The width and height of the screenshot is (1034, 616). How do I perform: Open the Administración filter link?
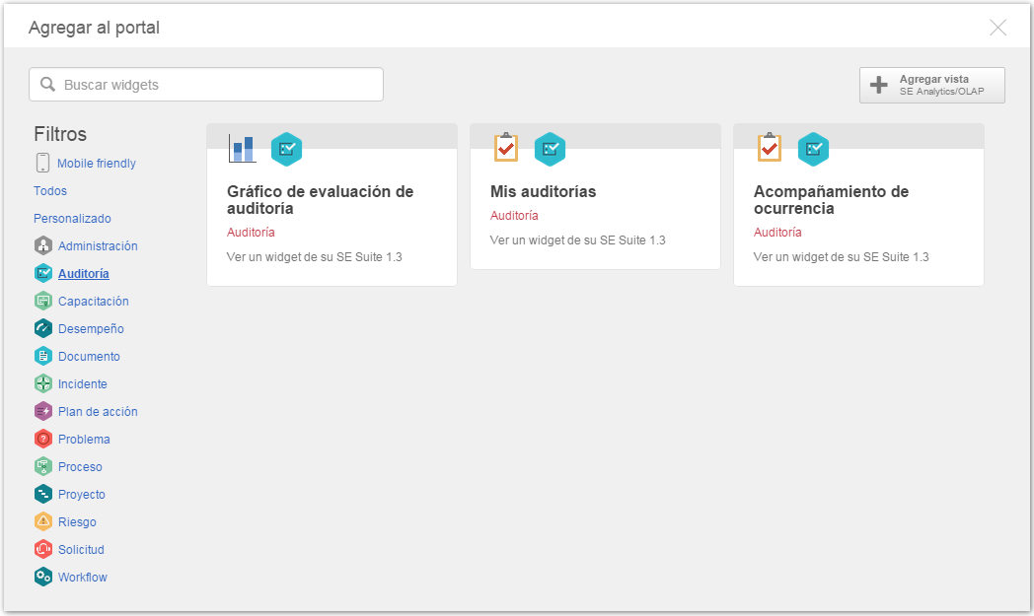pyautogui.click(x=98, y=245)
